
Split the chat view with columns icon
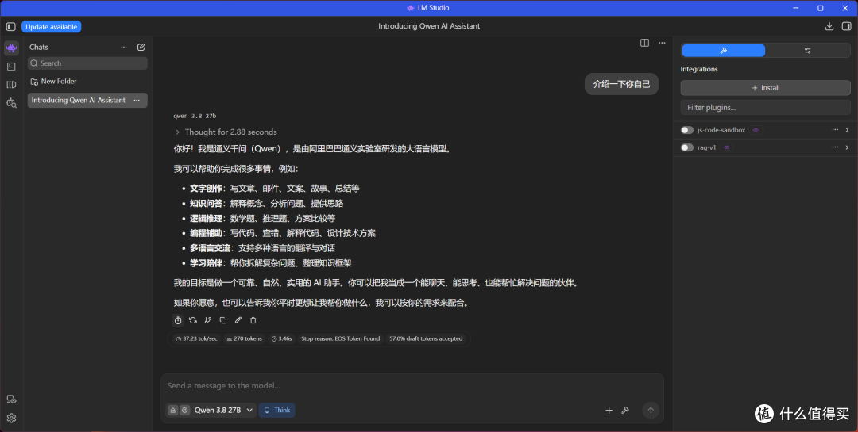(x=644, y=43)
